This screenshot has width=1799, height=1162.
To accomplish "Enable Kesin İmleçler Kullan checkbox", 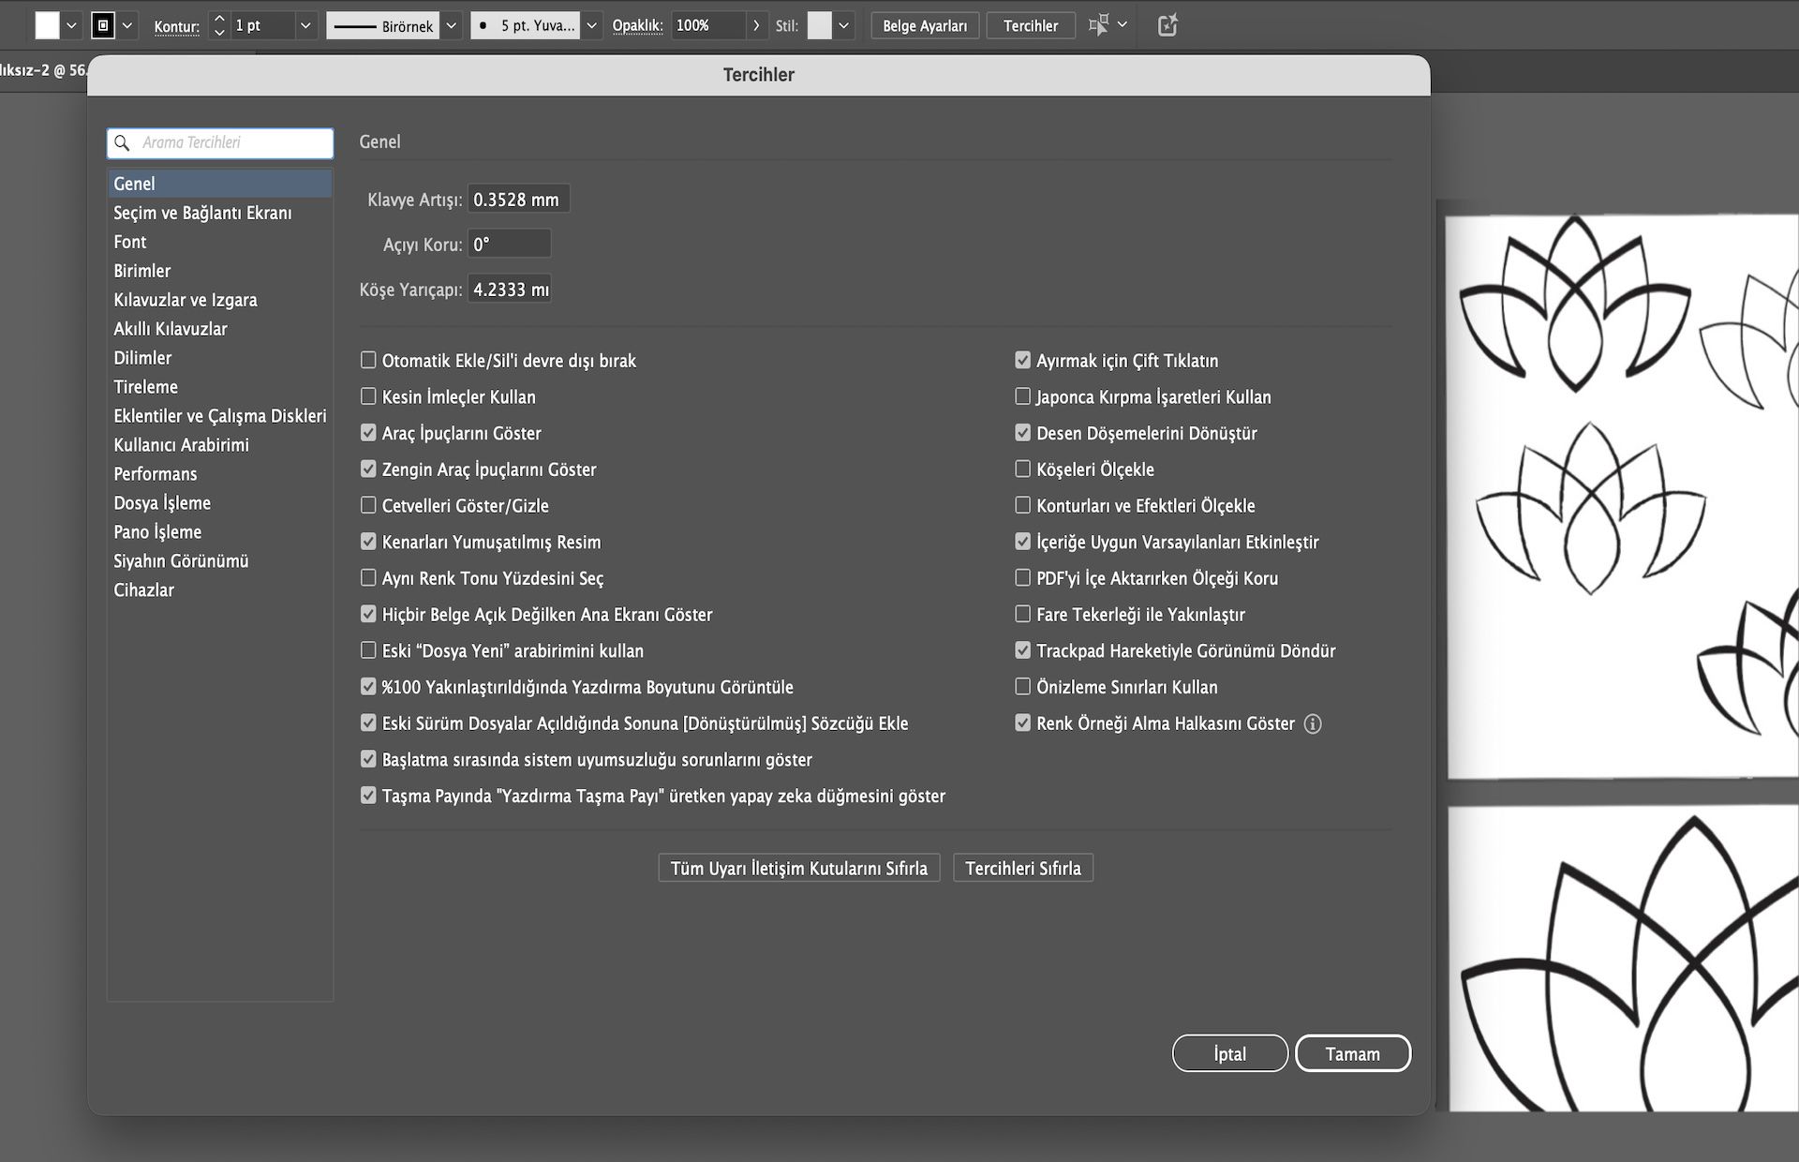I will [x=368, y=396].
